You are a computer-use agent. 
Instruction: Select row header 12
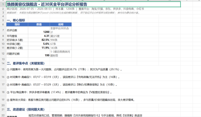click(x=3, y=54)
